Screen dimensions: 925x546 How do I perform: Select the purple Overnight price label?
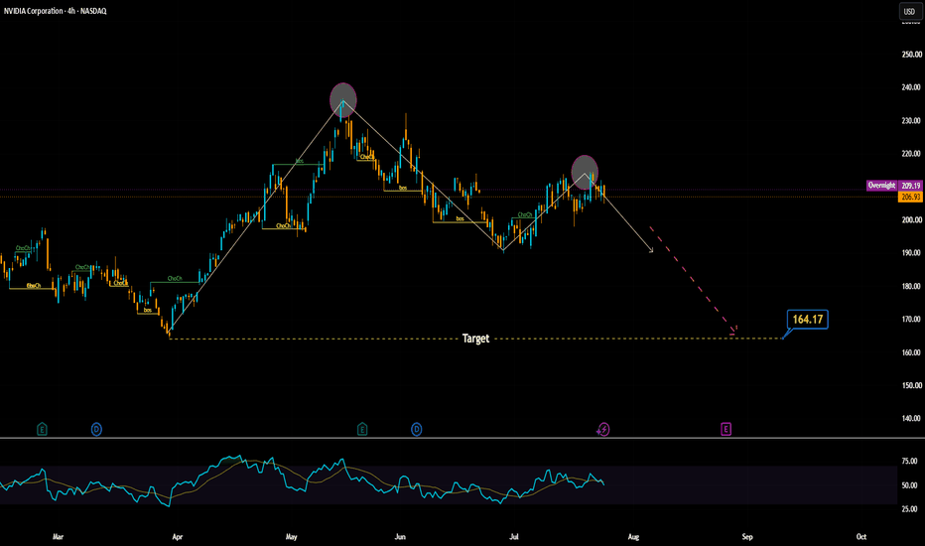881,186
